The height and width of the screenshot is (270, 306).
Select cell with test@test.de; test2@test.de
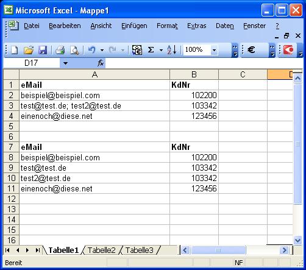[94, 105]
